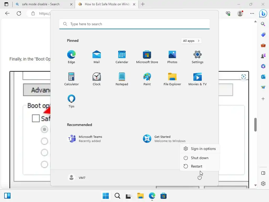
Task: Open the browser essentials heart icon
Action: (228, 13)
